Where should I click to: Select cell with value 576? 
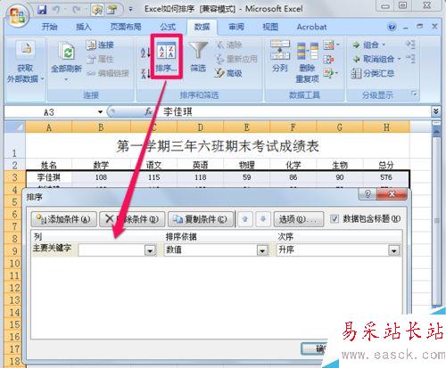pos(386,177)
